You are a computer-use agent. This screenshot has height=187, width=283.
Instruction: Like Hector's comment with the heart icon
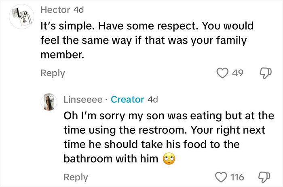pos(223,73)
